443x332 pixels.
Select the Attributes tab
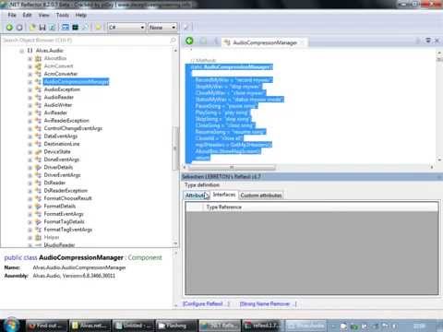[x=197, y=196]
